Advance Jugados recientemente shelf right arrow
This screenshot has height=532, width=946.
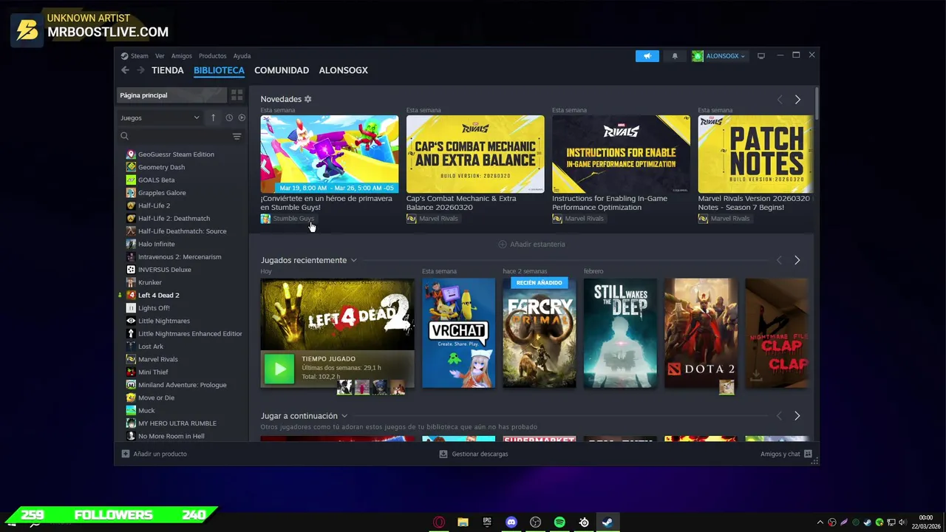(797, 260)
